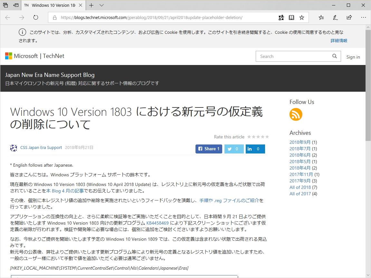Share the article on Facebook

209,149
